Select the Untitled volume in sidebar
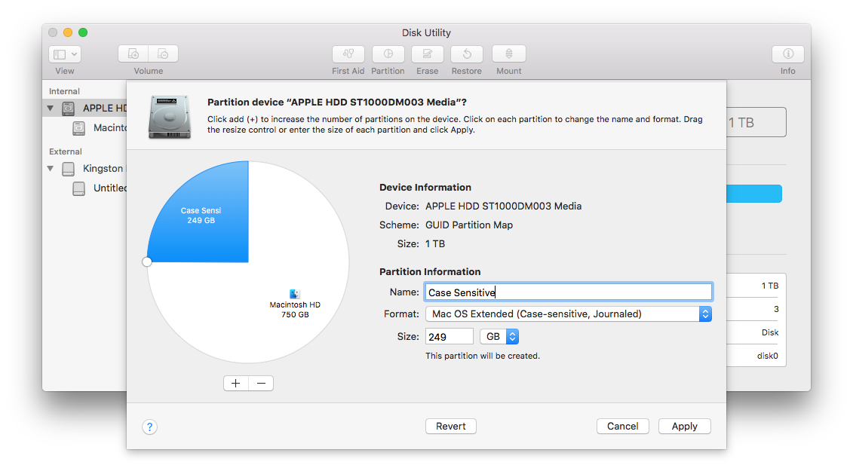This screenshot has width=853, height=465. [x=100, y=188]
